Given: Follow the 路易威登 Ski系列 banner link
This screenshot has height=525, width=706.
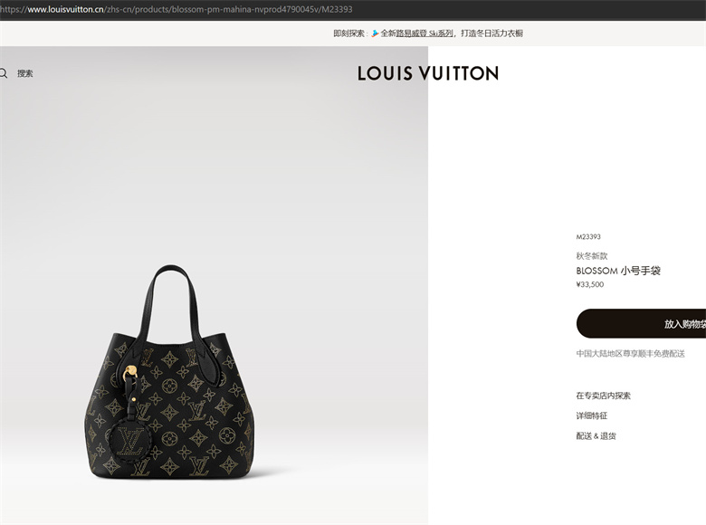Looking at the screenshot, I should coord(425,33).
